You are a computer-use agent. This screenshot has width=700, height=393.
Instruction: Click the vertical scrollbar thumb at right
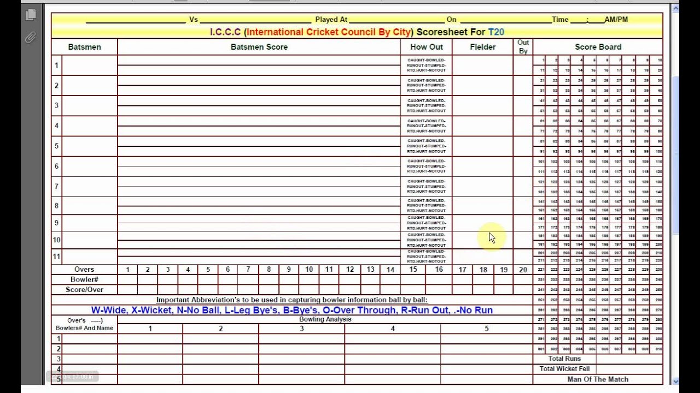[x=675, y=156]
